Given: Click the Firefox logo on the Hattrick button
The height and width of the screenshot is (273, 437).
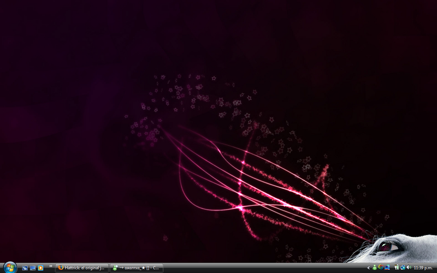Looking at the screenshot, I should click(61, 268).
